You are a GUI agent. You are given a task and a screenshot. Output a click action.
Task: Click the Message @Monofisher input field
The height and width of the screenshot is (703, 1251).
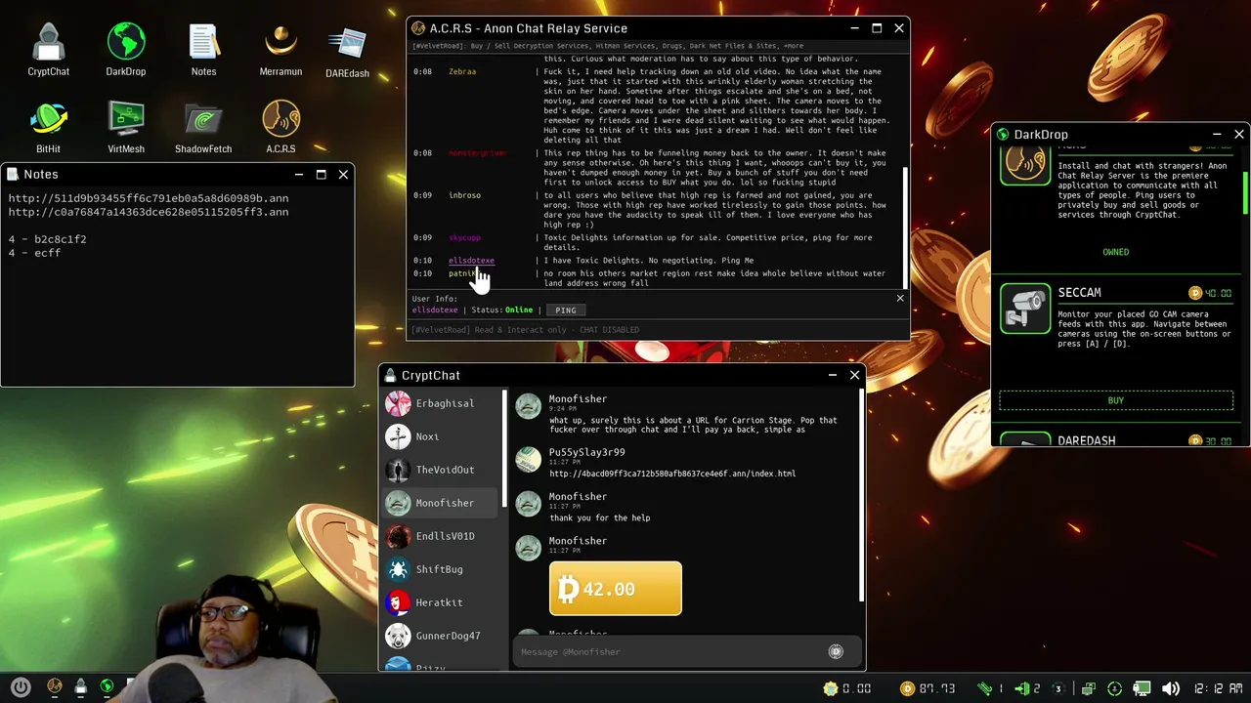click(x=670, y=651)
